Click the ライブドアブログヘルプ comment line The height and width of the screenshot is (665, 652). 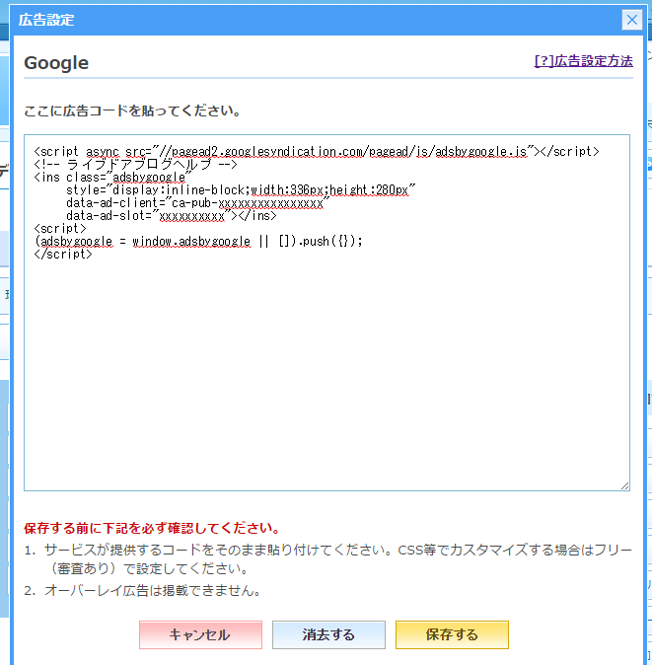pos(136,165)
